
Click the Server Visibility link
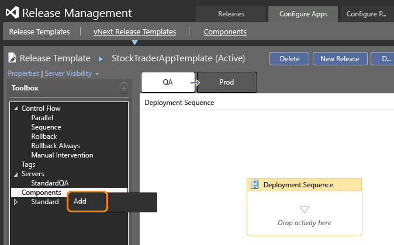tap(68, 73)
